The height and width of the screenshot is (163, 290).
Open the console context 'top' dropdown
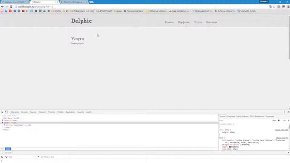click(x=24, y=157)
